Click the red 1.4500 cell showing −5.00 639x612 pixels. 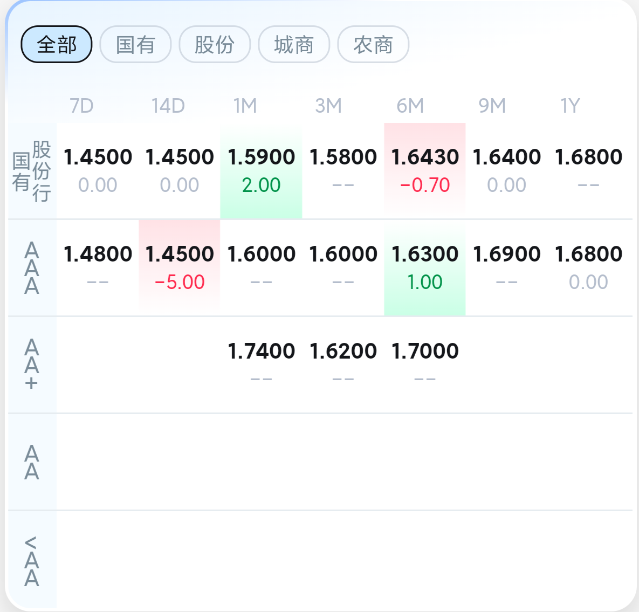180,267
